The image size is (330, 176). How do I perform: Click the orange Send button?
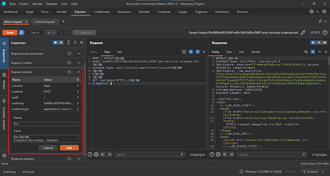coord(10,33)
